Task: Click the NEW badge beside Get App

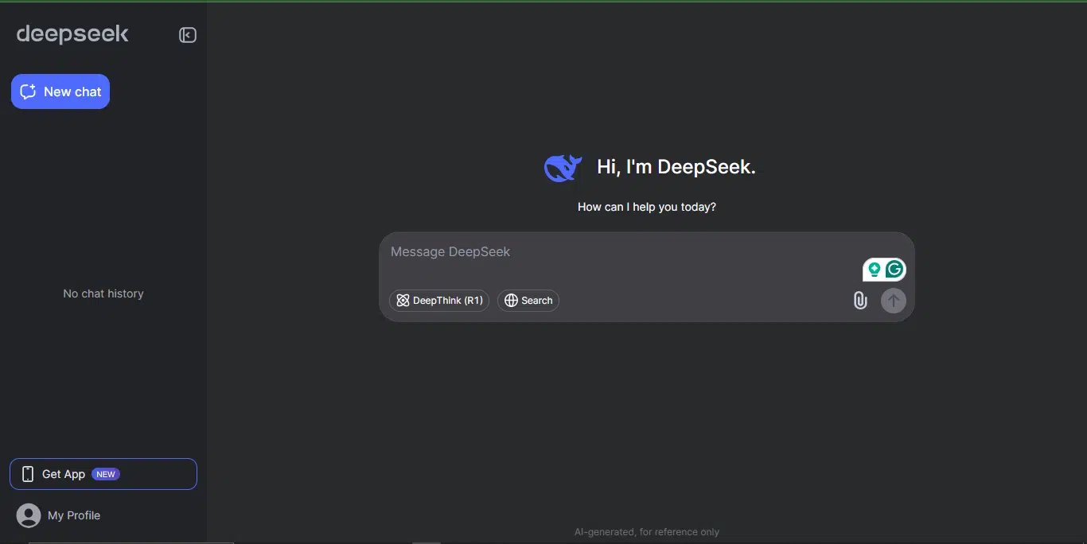Action: point(106,474)
